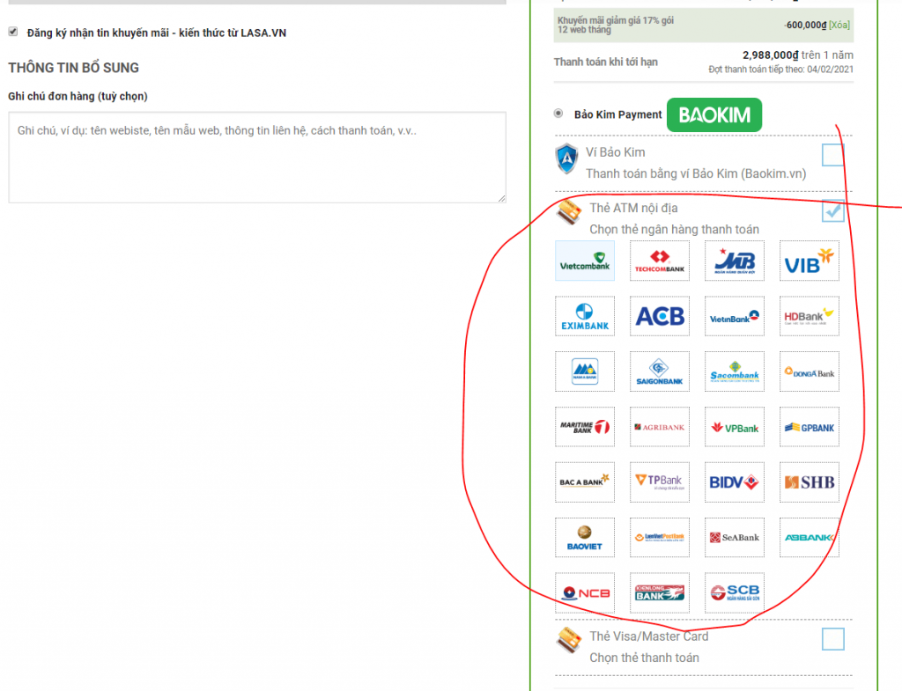Image resolution: width=902 pixels, height=691 pixels.
Task: Select the Agribank payment tile
Action: point(659,427)
